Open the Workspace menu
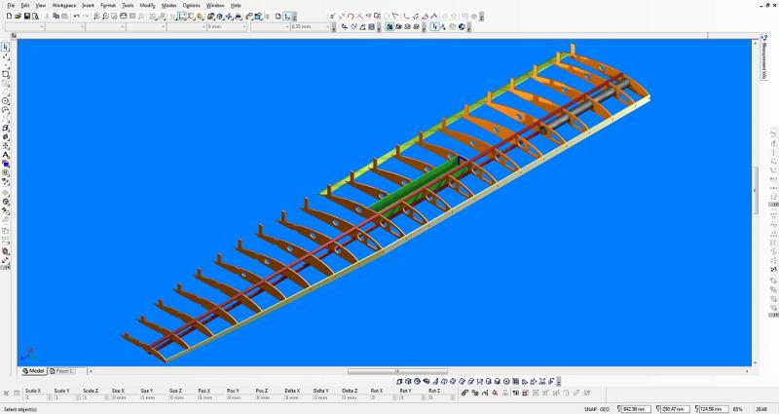This screenshot has width=779, height=414. [x=64, y=5]
